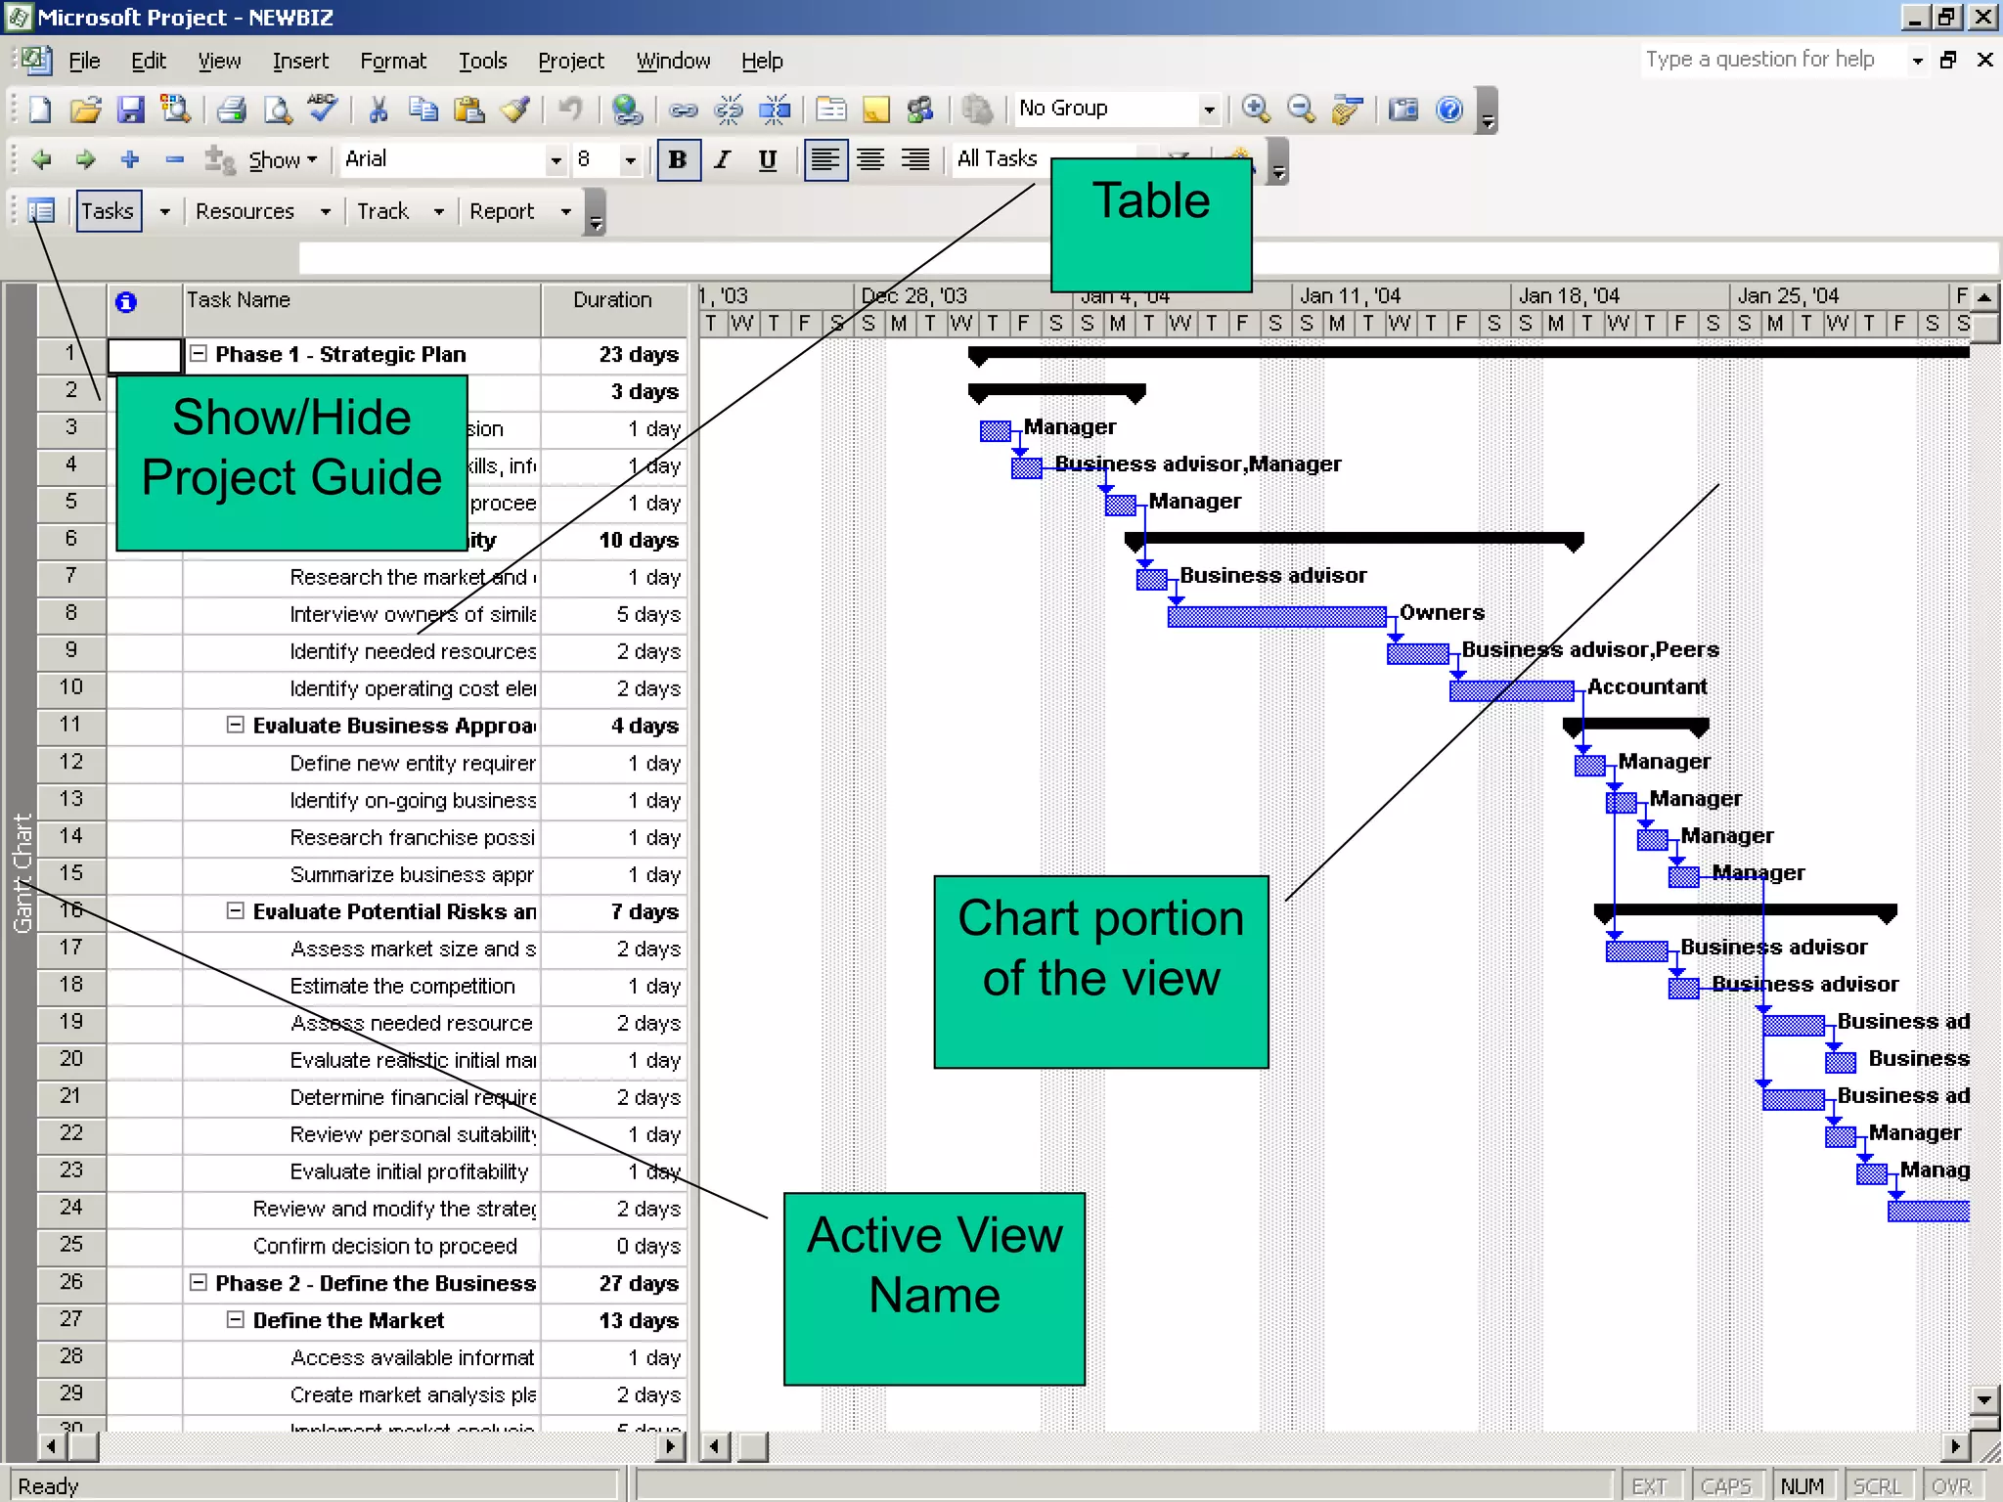Save the project with the floppy disk icon
This screenshot has height=1502, width=2003.
click(x=131, y=110)
